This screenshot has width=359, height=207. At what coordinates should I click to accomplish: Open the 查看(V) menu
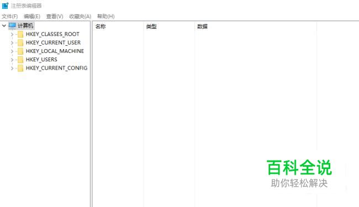pos(55,17)
